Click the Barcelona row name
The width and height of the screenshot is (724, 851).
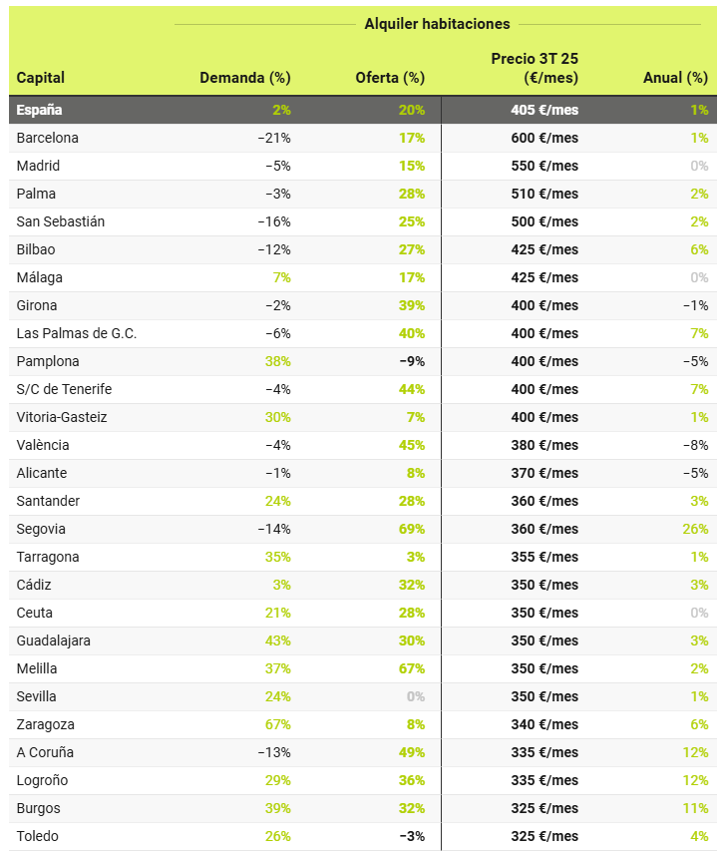47,138
